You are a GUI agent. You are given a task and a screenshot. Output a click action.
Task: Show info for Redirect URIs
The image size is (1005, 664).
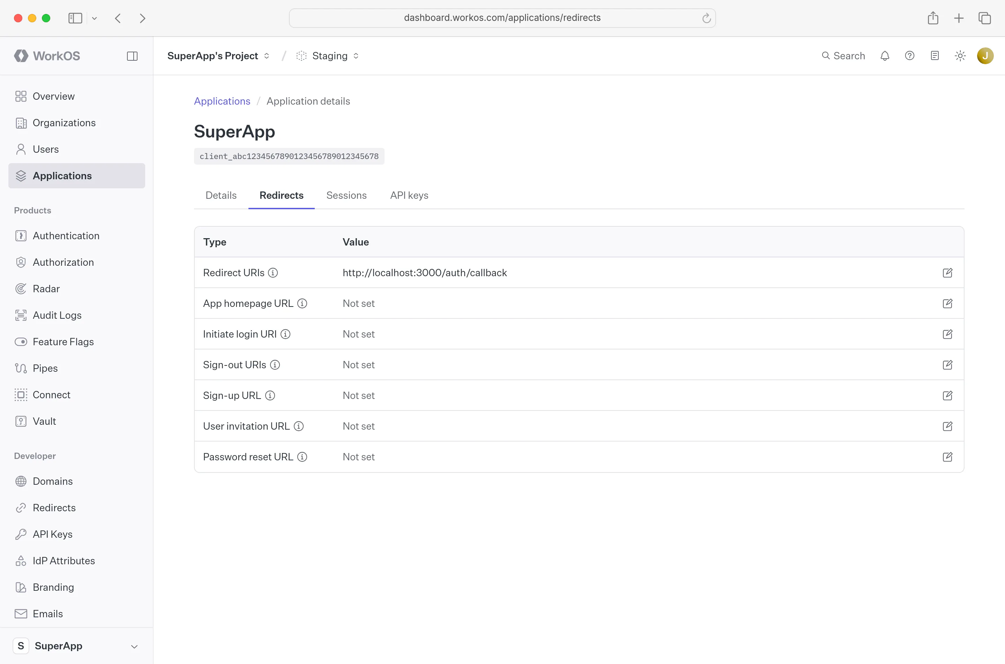[x=273, y=273]
